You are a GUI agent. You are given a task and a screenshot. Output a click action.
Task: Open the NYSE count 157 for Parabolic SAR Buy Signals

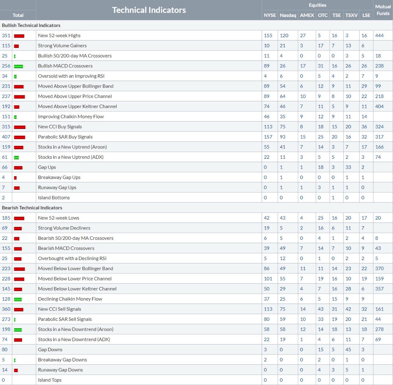click(268, 137)
